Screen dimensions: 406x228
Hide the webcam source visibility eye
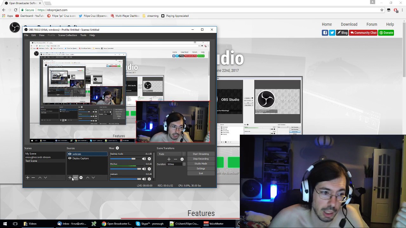coord(70,154)
